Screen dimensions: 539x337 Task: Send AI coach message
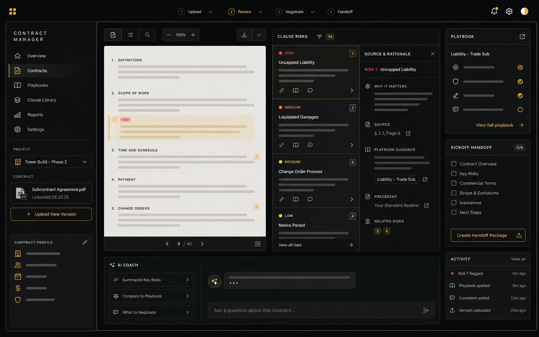426,311
